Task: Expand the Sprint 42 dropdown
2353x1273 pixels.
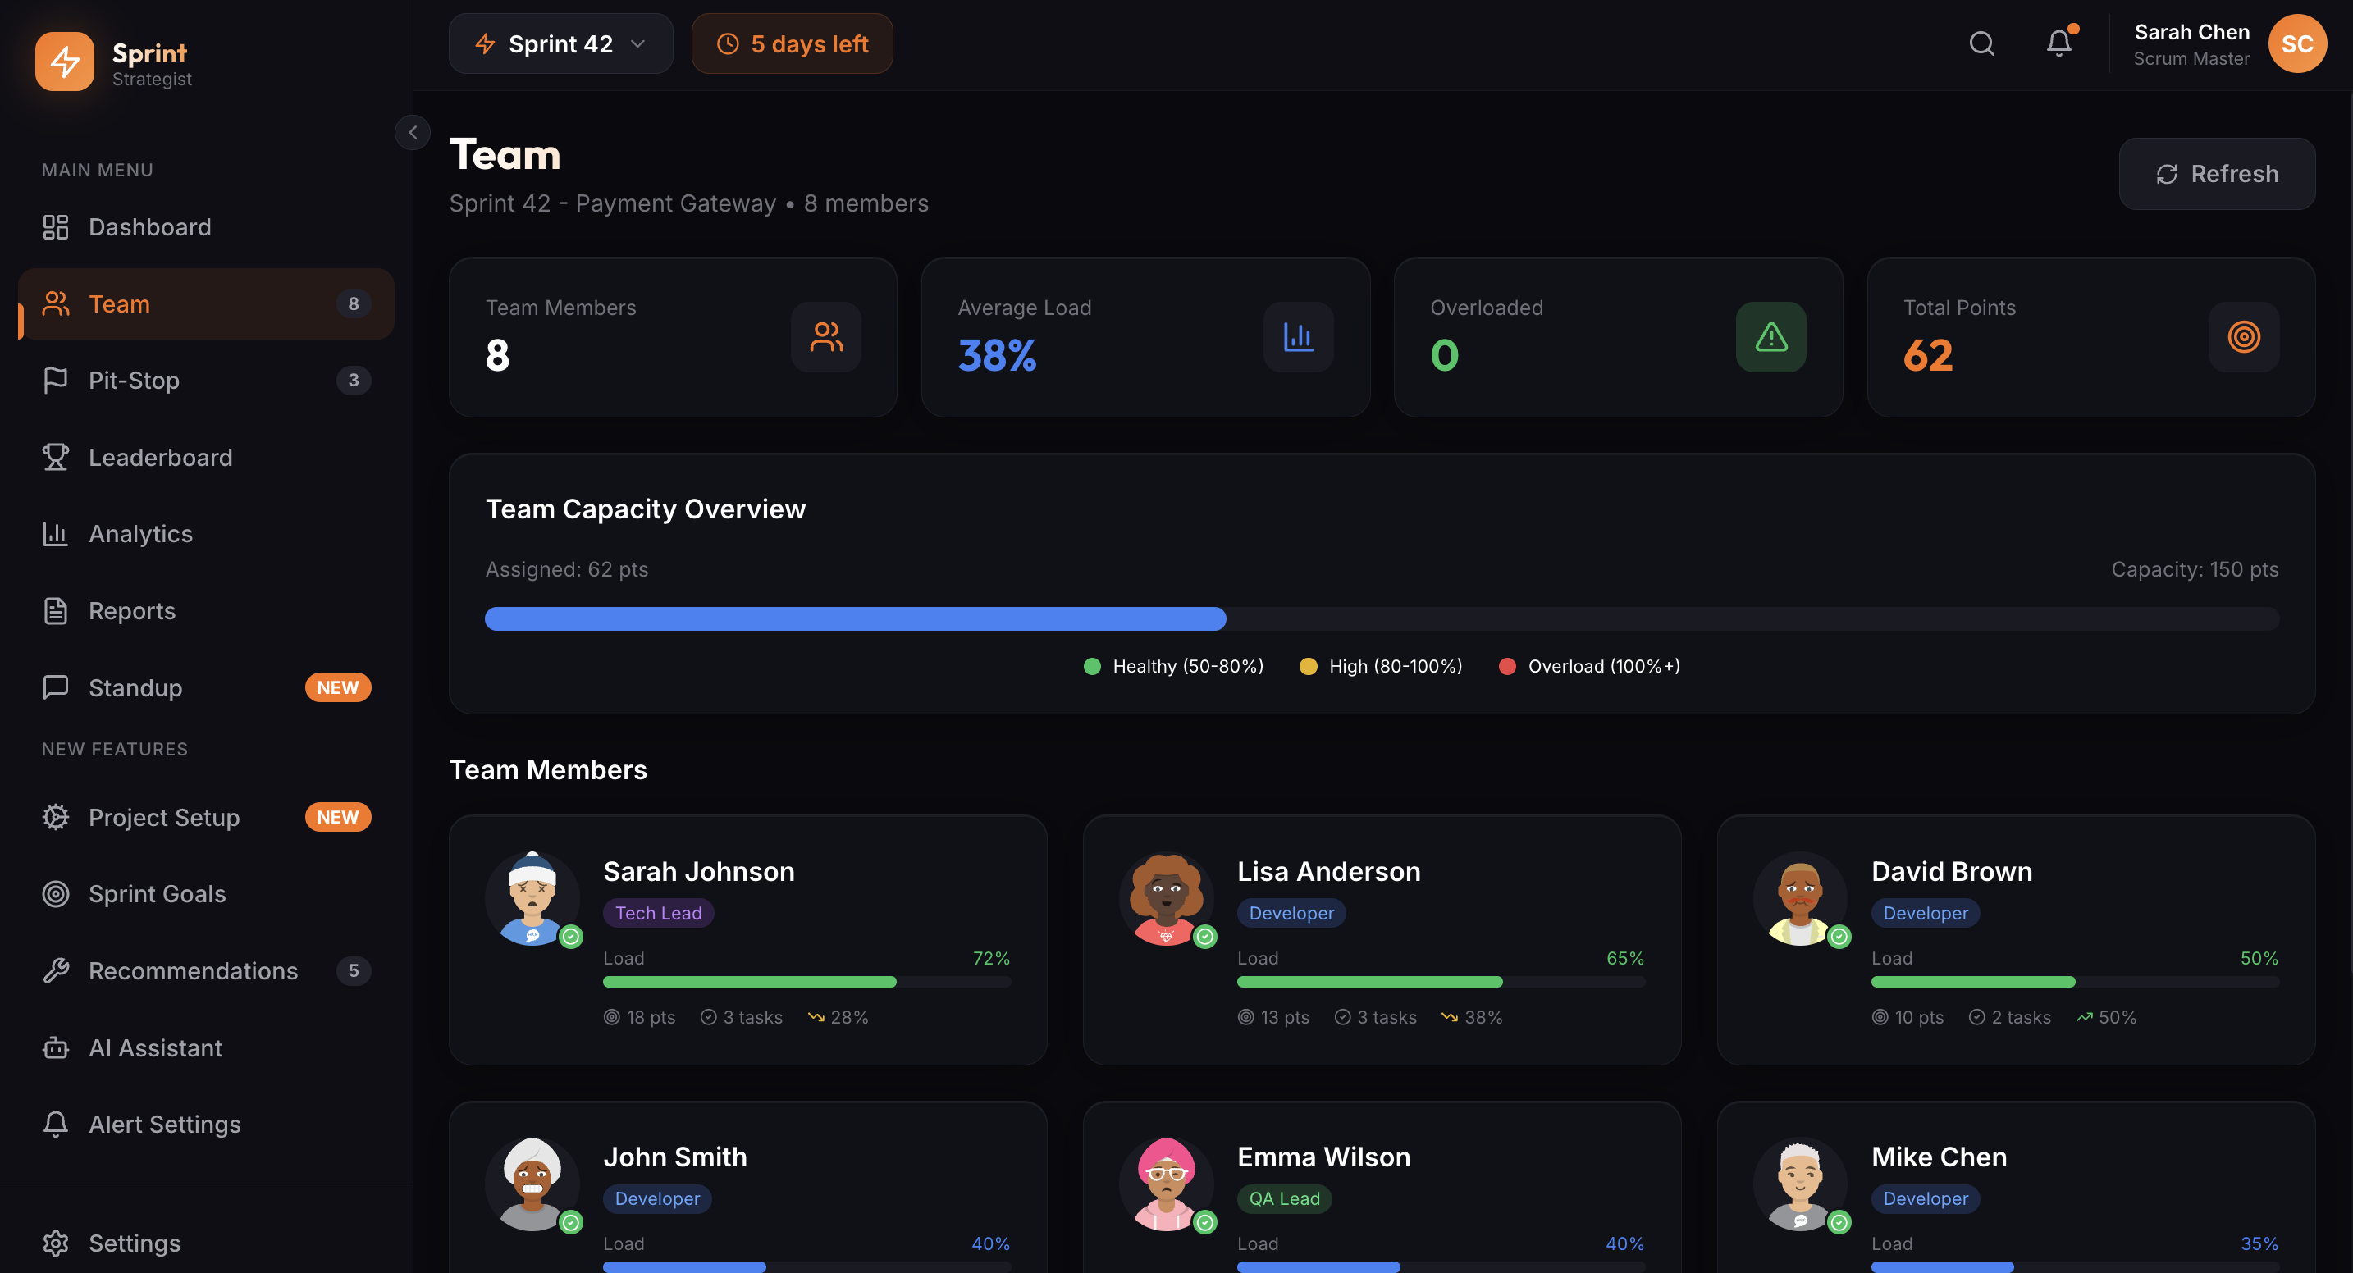Action: (x=560, y=43)
